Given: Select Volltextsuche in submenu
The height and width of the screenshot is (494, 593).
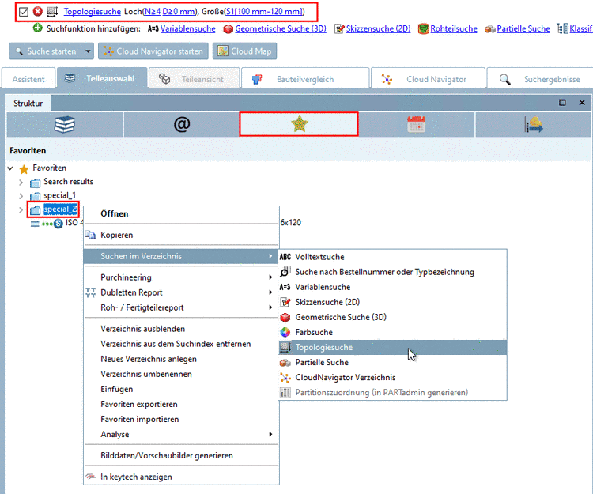Looking at the screenshot, I should pos(392,257).
